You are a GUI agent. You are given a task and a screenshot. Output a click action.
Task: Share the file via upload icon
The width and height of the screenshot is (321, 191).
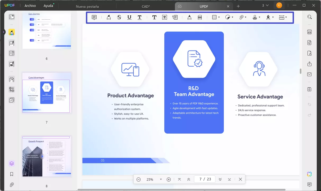pos(309,64)
